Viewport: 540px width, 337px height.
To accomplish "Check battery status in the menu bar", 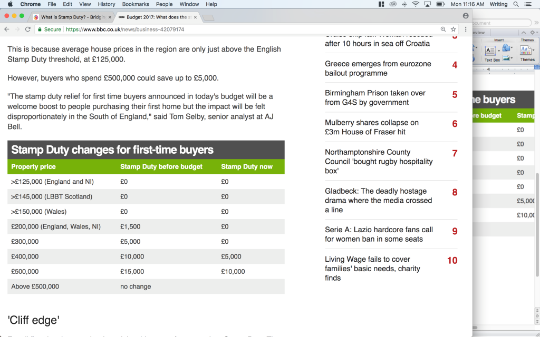I will (439, 4).
